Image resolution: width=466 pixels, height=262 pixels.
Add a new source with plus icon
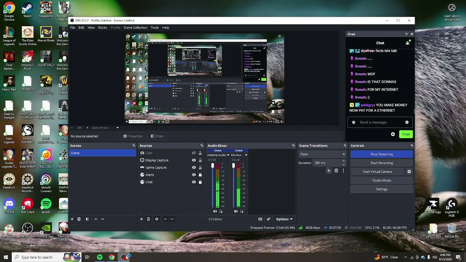tap(142, 219)
